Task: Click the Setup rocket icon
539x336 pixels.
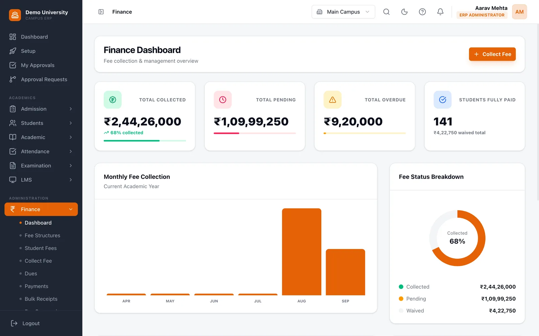Action: pos(13,51)
